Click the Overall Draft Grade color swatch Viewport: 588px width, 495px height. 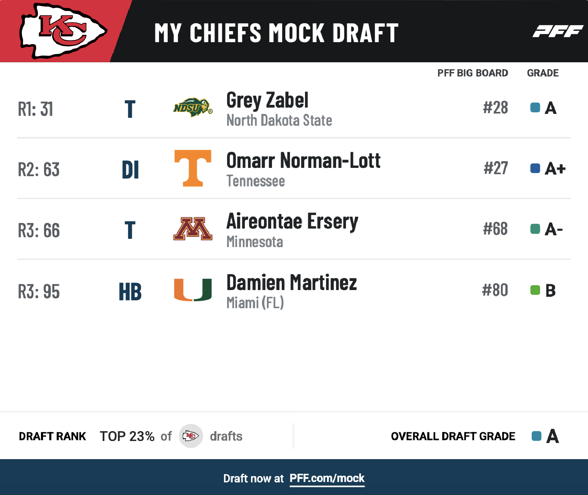(536, 436)
